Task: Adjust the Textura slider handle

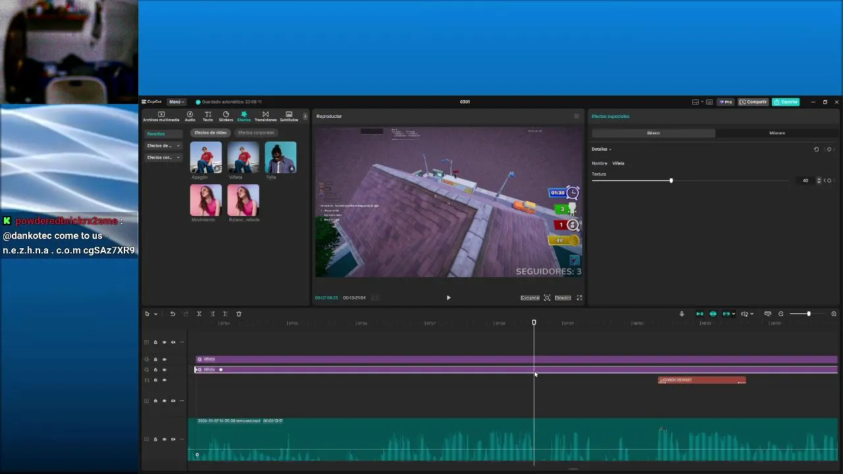Action: tap(671, 180)
